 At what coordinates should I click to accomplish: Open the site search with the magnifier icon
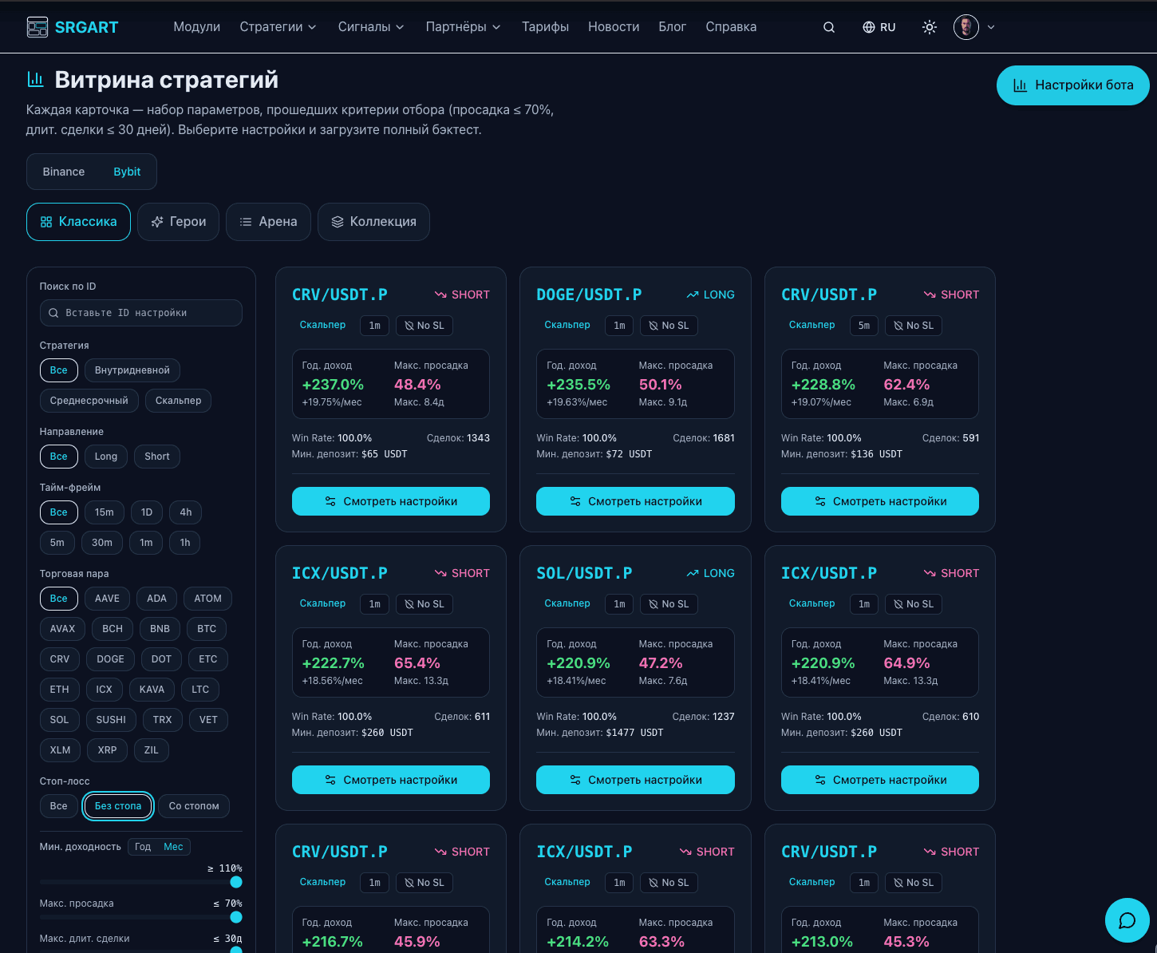tap(829, 26)
